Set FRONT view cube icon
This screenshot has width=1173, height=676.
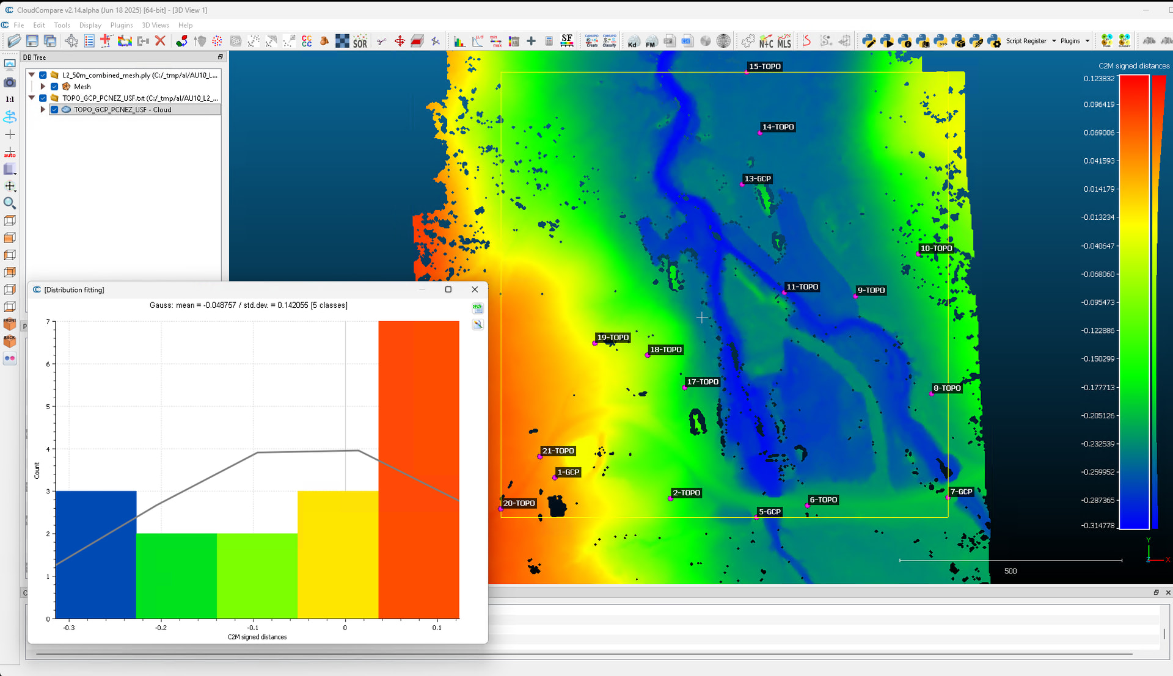pos(10,324)
